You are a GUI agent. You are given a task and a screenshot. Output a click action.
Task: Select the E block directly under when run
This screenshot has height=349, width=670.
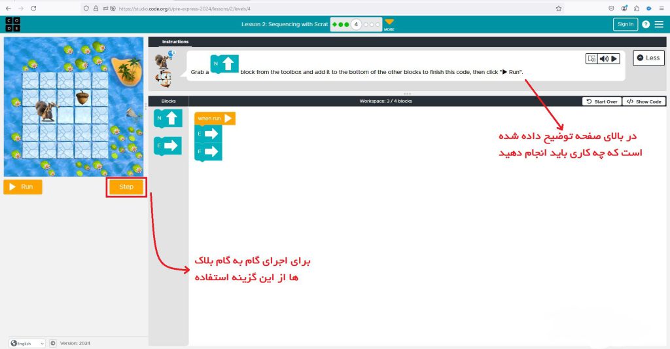tap(208, 134)
